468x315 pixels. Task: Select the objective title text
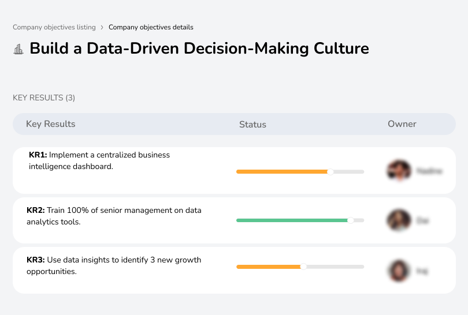(x=199, y=48)
